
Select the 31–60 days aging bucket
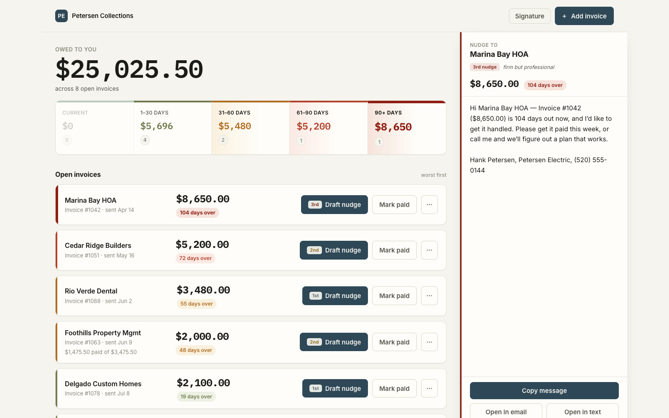point(250,128)
